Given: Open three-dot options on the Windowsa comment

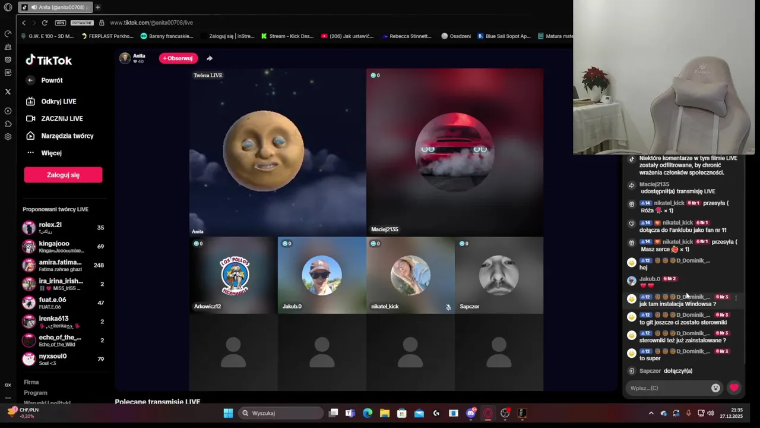Looking at the screenshot, I should tap(736, 298).
